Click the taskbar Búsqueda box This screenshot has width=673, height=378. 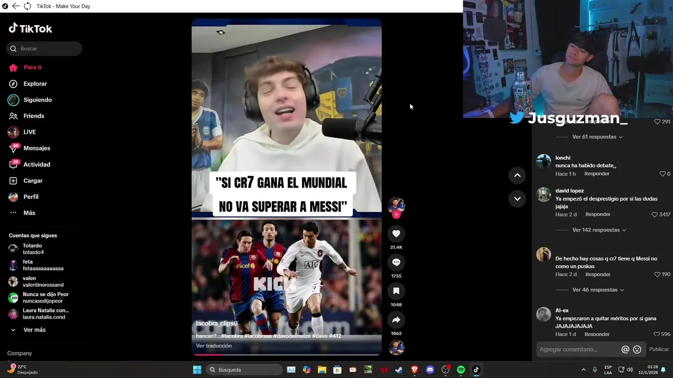click(x=243, y=370)
